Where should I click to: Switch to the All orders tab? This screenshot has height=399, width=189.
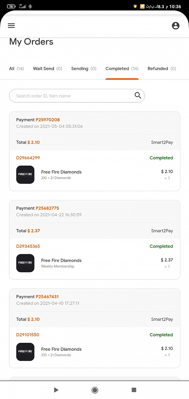(x=16, y=69)
